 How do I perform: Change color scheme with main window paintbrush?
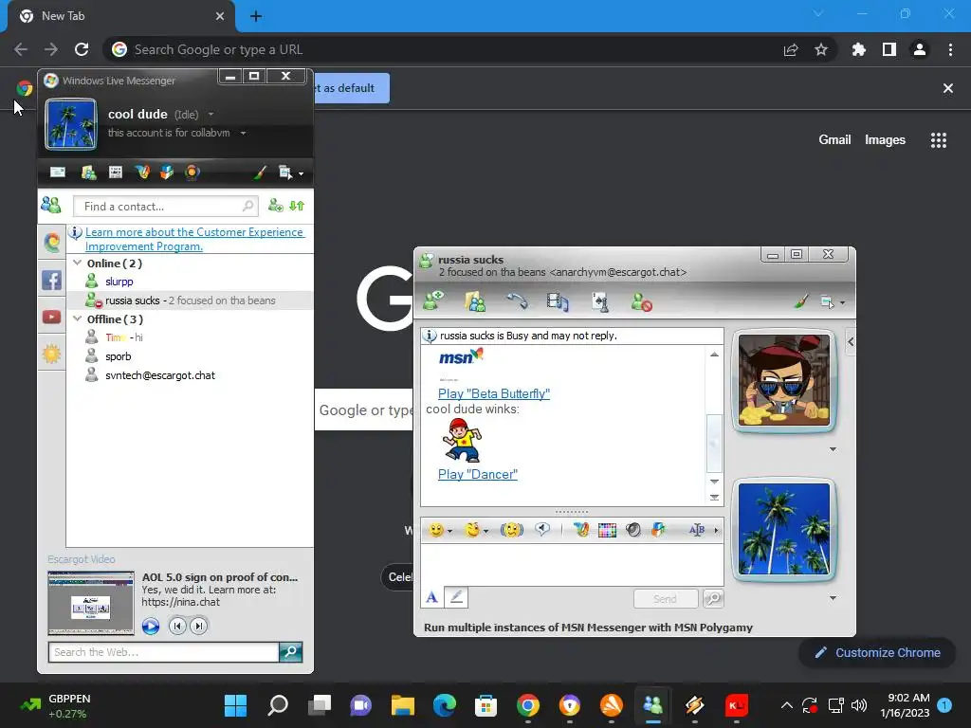[260, 173]
